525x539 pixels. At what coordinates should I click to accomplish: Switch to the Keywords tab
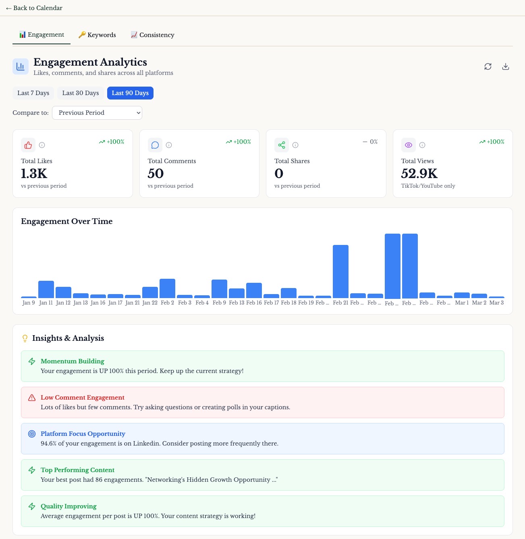click(x=97, y=35)
